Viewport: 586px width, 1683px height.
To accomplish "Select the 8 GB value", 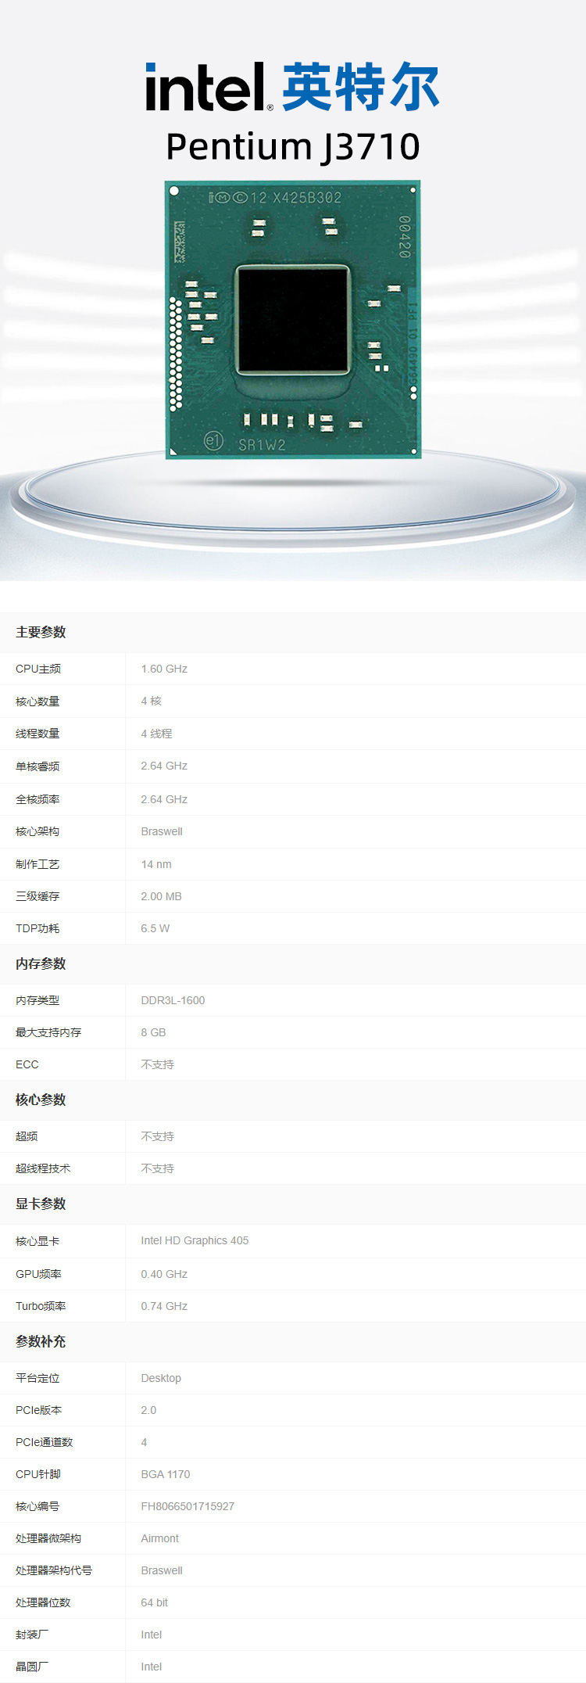I will (x=153, y=1032).
